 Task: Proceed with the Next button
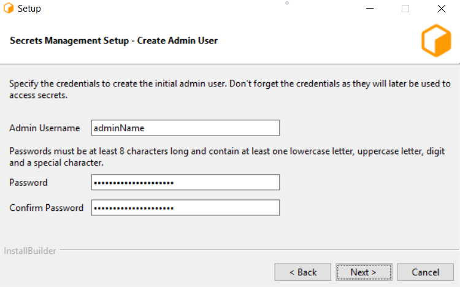364,272
